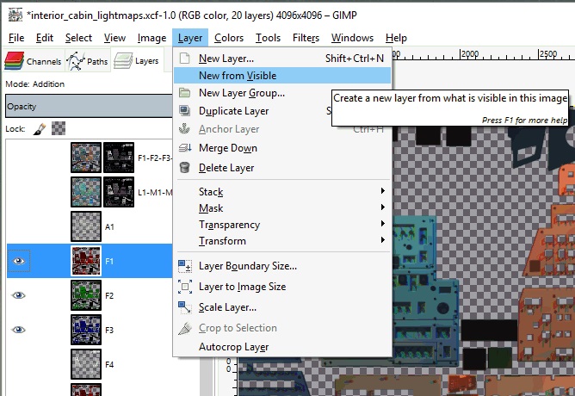575x396 pixels.
Task: Click the Duplicate Layer icon
Action: pos(184,110)
